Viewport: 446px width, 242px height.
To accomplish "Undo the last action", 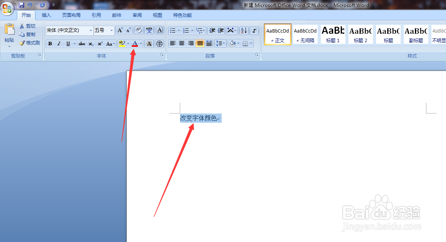I will point(30,5).
